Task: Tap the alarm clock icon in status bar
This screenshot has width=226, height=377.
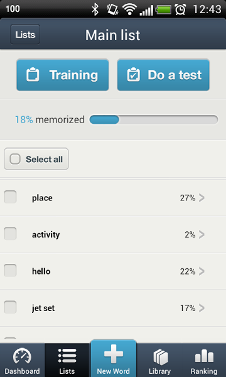Action: pyautogui.click(x=180, y=9)
